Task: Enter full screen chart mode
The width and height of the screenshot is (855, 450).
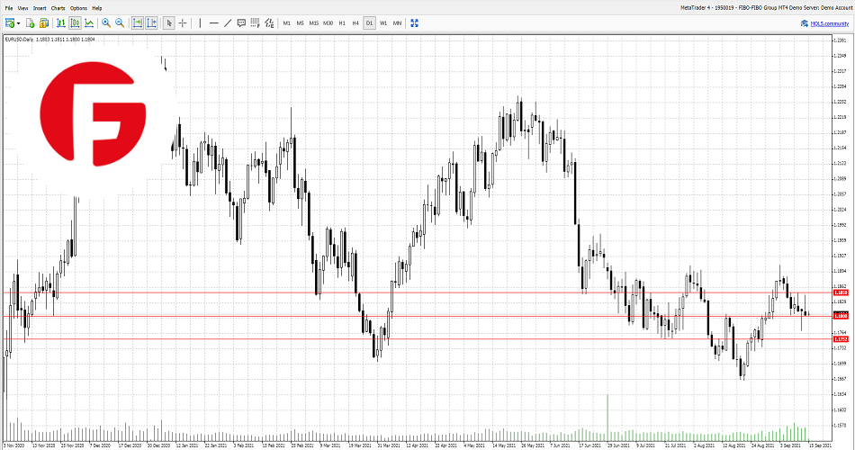Action: coord(414,22)
